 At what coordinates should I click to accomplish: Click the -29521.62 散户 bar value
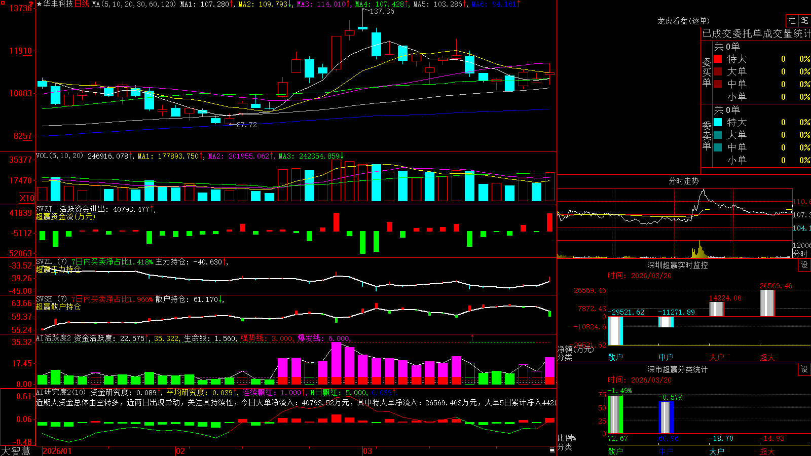(626, 312)
